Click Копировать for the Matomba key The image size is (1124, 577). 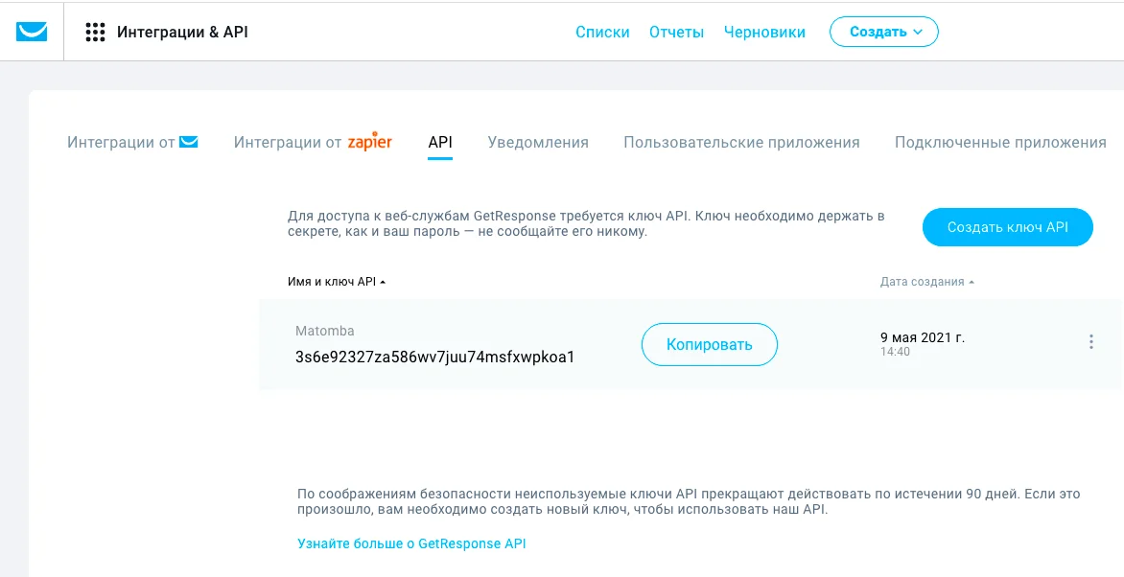(709, 345)
